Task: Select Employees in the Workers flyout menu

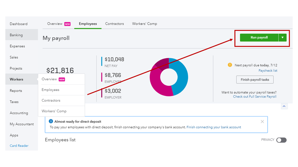Action: tap(50, 90)
